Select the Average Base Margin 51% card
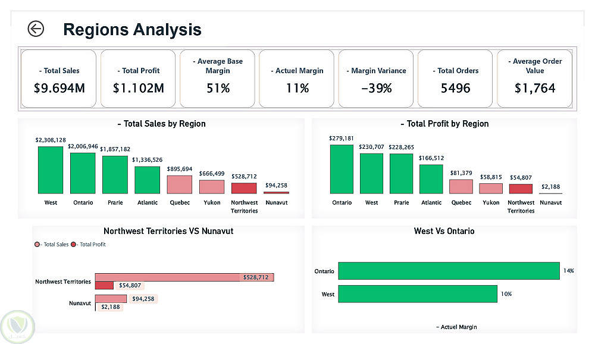595x344 pixels. (217, 79)
